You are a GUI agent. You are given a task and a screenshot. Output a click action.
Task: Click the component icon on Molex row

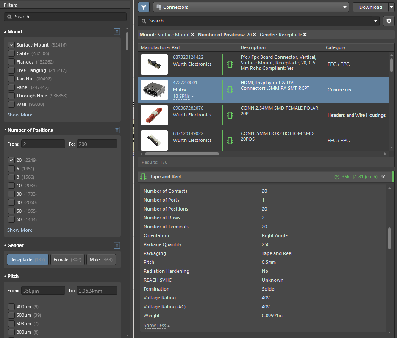pyautogui.click(x=230, y=90)
